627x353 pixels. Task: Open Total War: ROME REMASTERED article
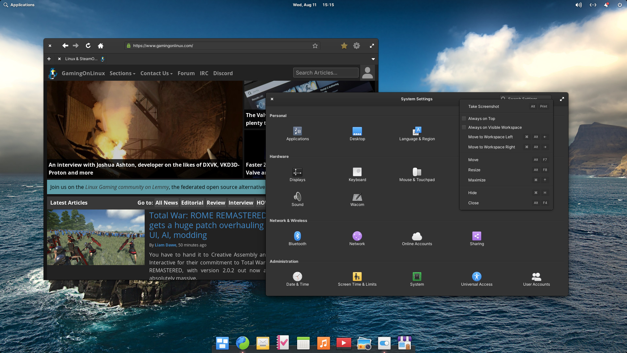207,225
